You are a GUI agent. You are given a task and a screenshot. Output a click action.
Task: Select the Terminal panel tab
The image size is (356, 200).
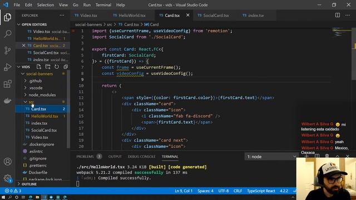(170, 157)
